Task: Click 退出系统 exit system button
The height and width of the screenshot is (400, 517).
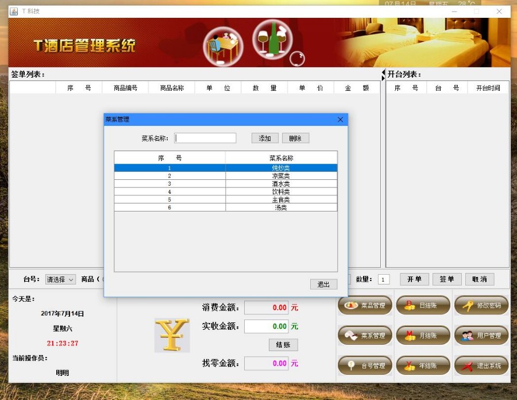Action: (x=481, y=366)
